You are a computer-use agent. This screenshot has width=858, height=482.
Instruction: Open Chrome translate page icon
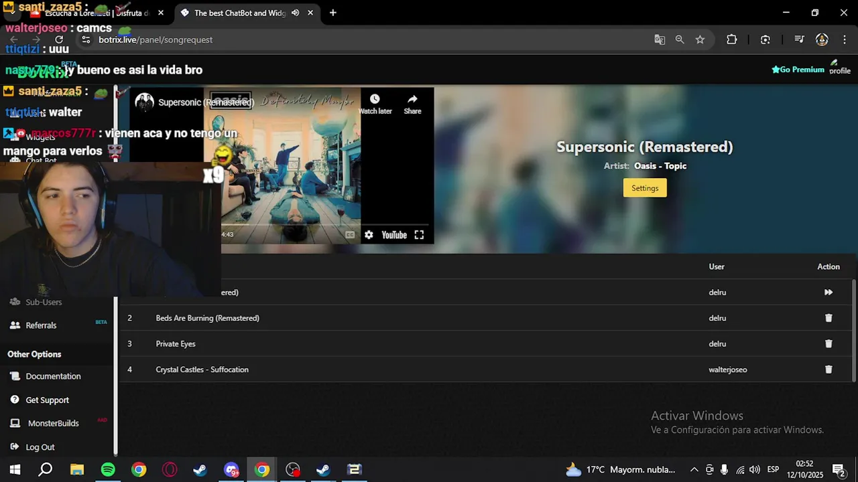point(660,39)
